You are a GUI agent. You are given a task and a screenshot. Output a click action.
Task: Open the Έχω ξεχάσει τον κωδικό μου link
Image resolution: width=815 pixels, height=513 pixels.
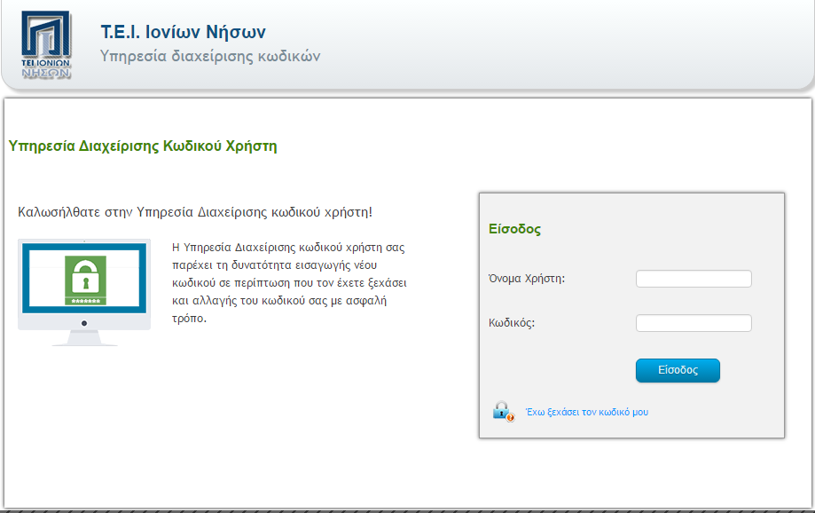(587, 412)
